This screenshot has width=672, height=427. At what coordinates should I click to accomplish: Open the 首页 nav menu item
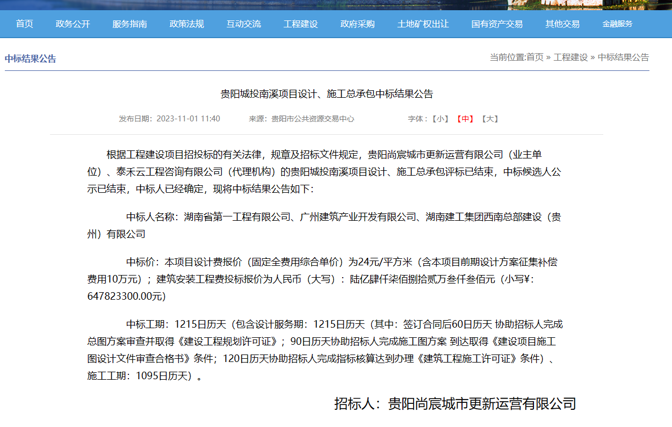[x=24, y=24]
